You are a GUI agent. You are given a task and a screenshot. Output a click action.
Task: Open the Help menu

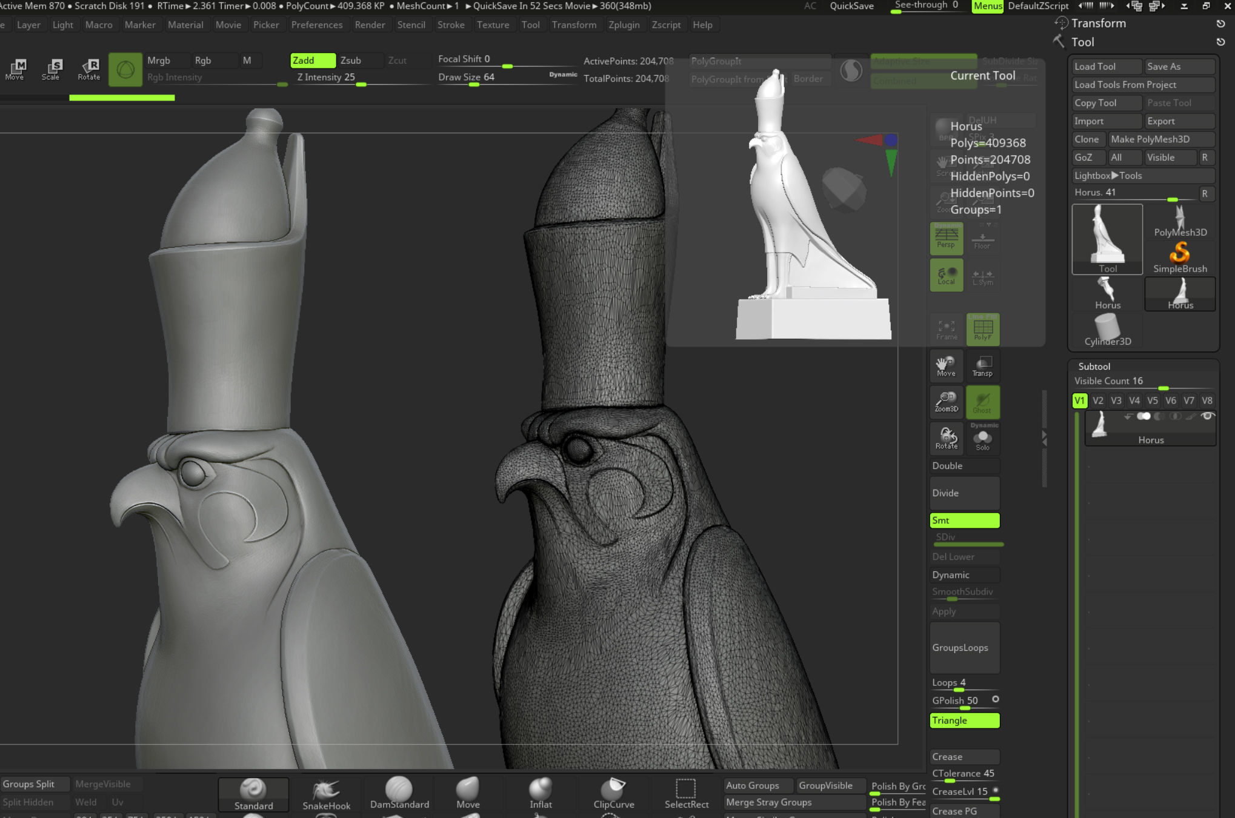[702, 25]
